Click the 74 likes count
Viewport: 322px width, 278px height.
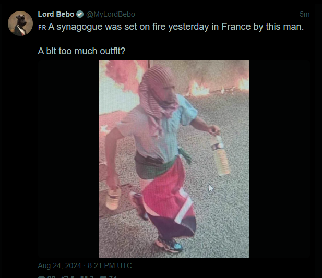click(x=113, y=277)
